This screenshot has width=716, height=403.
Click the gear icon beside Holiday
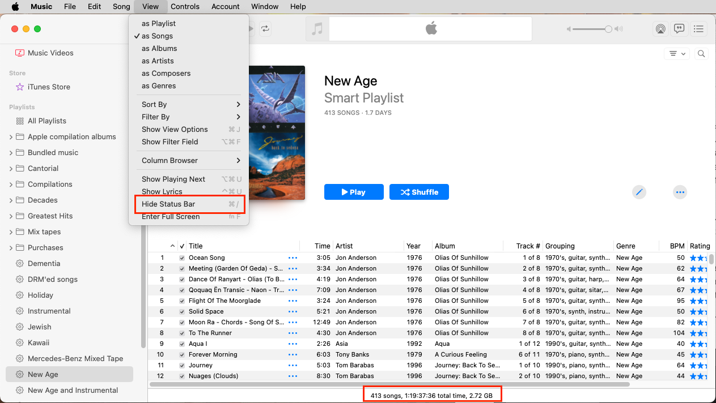coord(20,295)
